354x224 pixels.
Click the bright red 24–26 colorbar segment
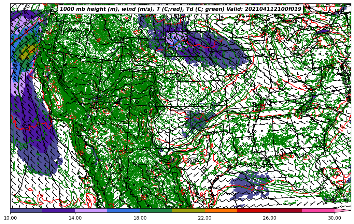pyautogui.click(x=254, y=210)
